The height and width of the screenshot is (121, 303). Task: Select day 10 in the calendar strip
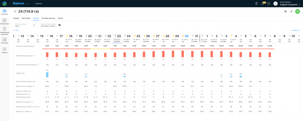pos(292,38)
